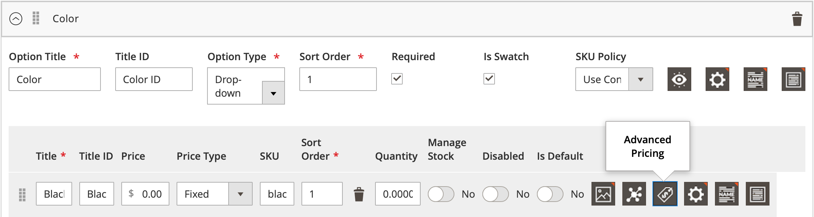Click the Quantity column header
Image resolution: width=814 pixels, height=217 pixels.
point(396,156)
